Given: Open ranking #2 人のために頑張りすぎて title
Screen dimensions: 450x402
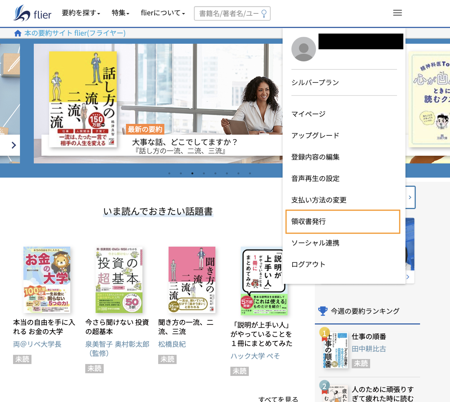Looking at the screenshot, I should [x=383, y=394].
